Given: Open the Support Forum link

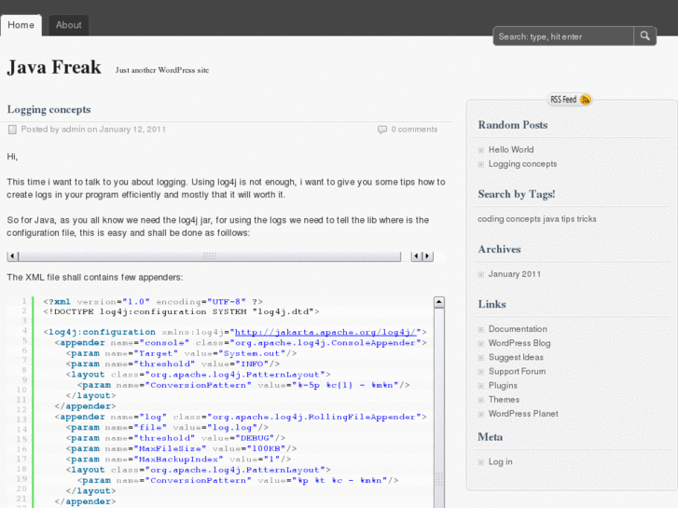Looking at the screenshot, I should click(517, 371).
